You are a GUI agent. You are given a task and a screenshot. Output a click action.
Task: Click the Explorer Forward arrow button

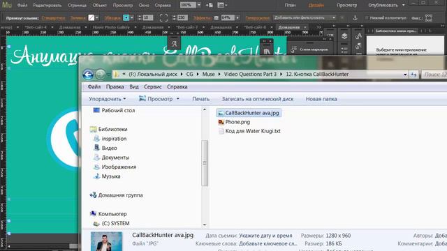(100, 75)
